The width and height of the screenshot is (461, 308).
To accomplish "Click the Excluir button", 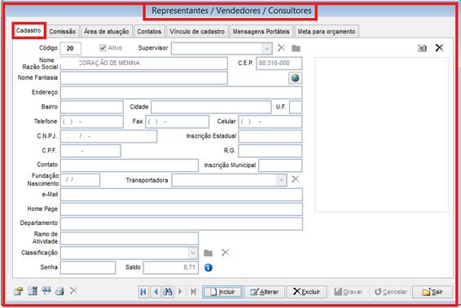I will click(x=306, y=292).
